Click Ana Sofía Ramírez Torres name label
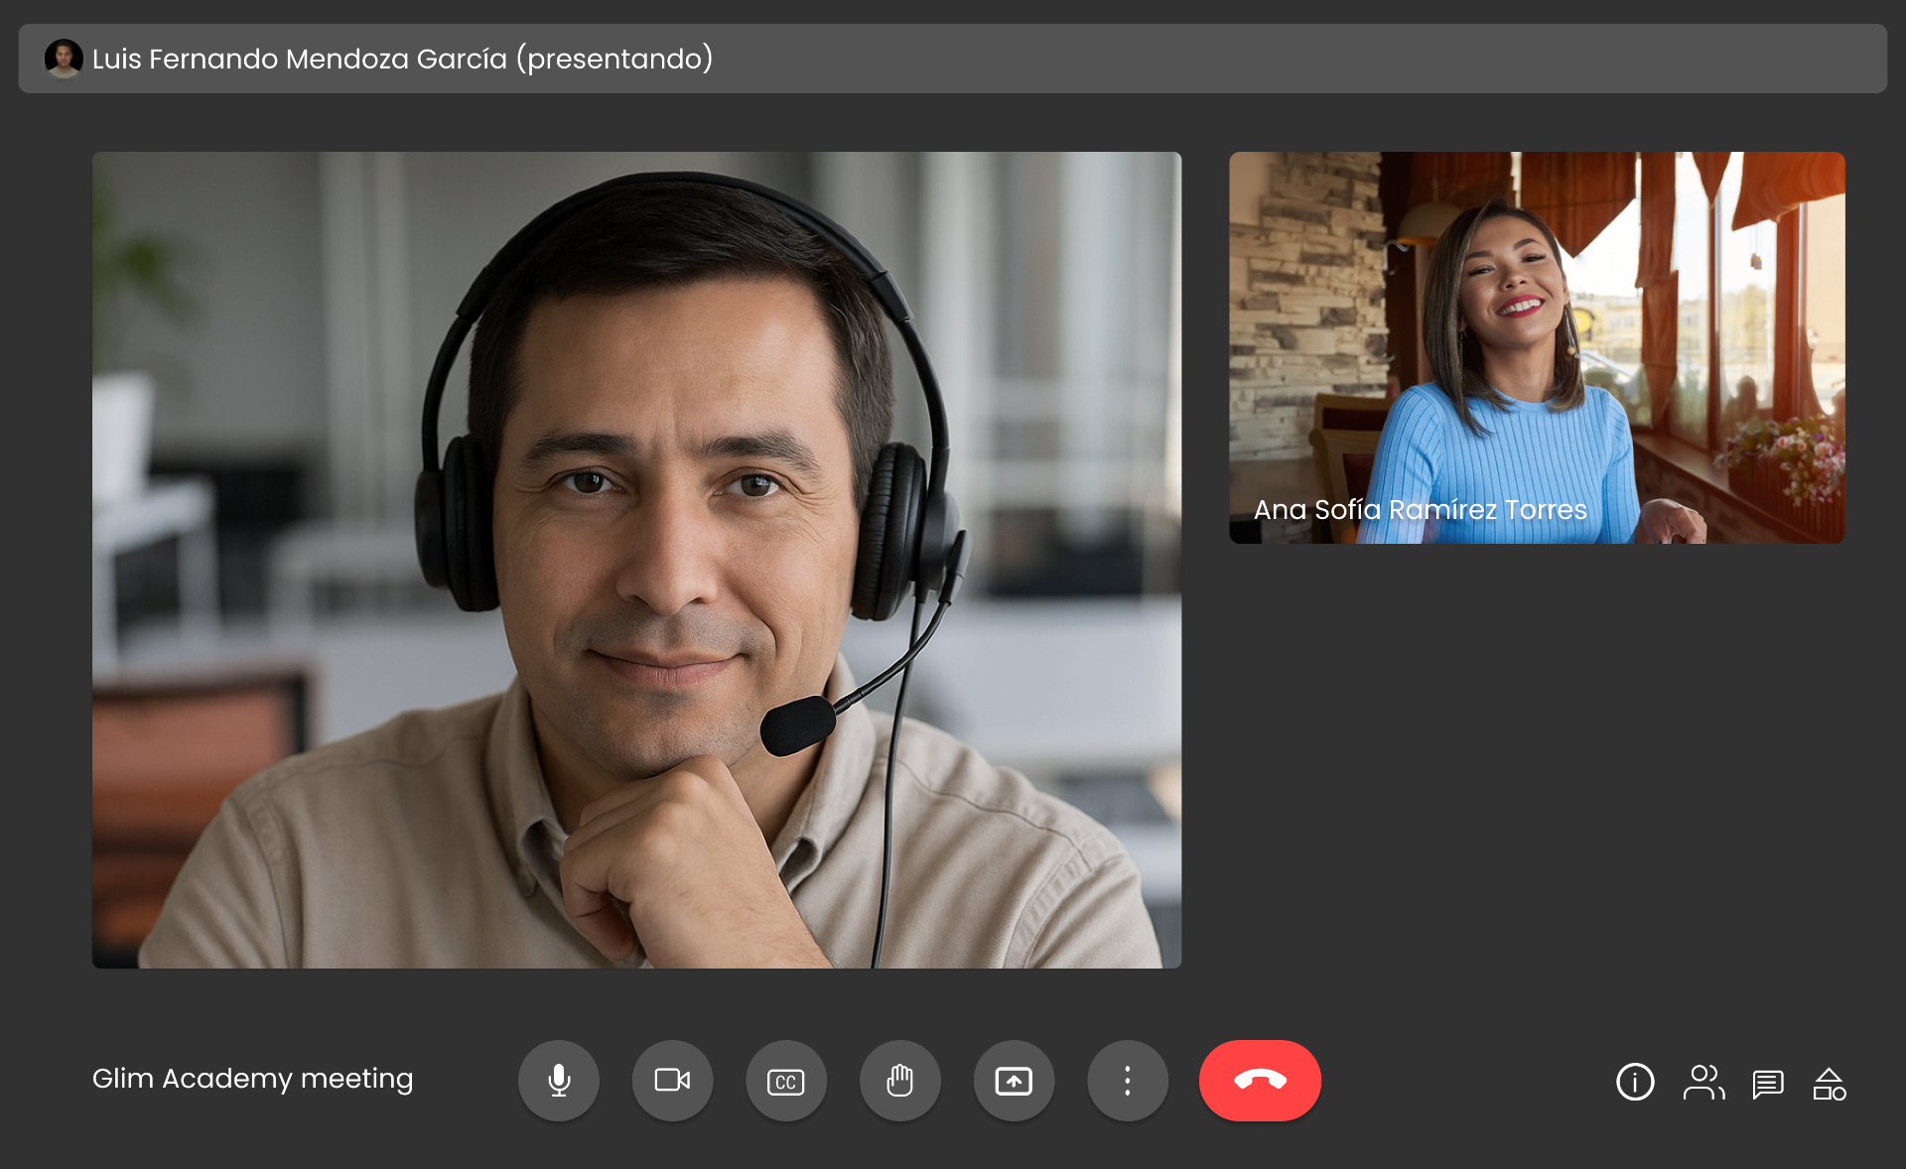 (x=1420, y=510)
